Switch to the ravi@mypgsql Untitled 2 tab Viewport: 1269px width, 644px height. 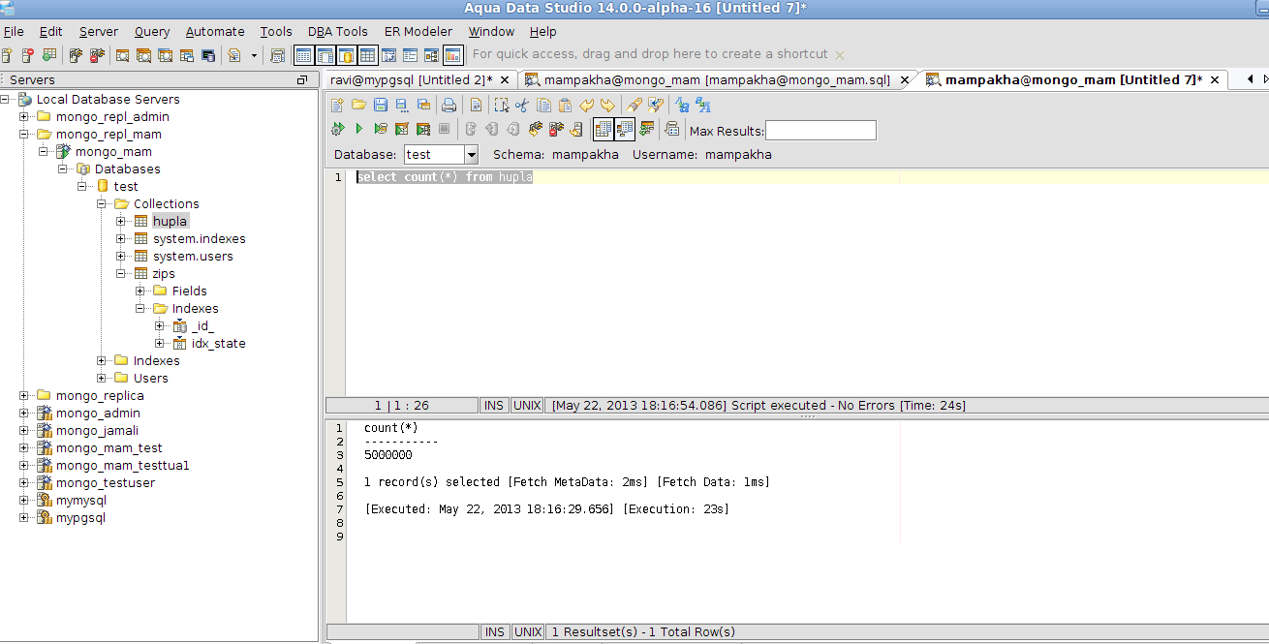(x=412, y=79)
